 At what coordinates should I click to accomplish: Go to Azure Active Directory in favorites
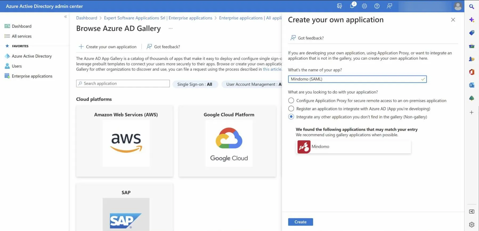pyautogui.click(x=32, y=56)
